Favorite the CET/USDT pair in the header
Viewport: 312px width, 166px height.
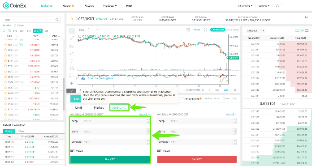tap(72, 19)
